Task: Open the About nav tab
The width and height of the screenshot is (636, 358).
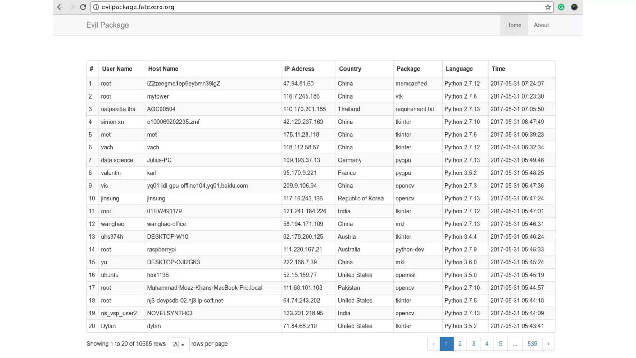Action: [541, 25]
